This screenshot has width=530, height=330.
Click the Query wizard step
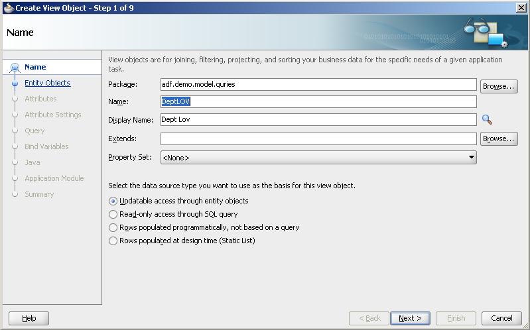point(34,131)
